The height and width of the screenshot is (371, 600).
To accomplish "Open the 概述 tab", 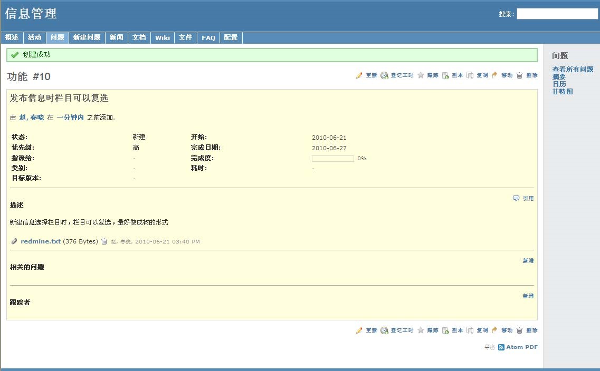I will coord(12,37).
